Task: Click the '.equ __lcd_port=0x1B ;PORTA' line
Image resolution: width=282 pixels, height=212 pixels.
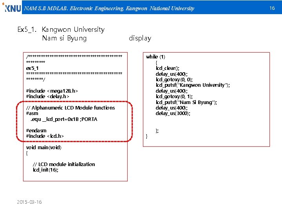Action: pos(64,119)
